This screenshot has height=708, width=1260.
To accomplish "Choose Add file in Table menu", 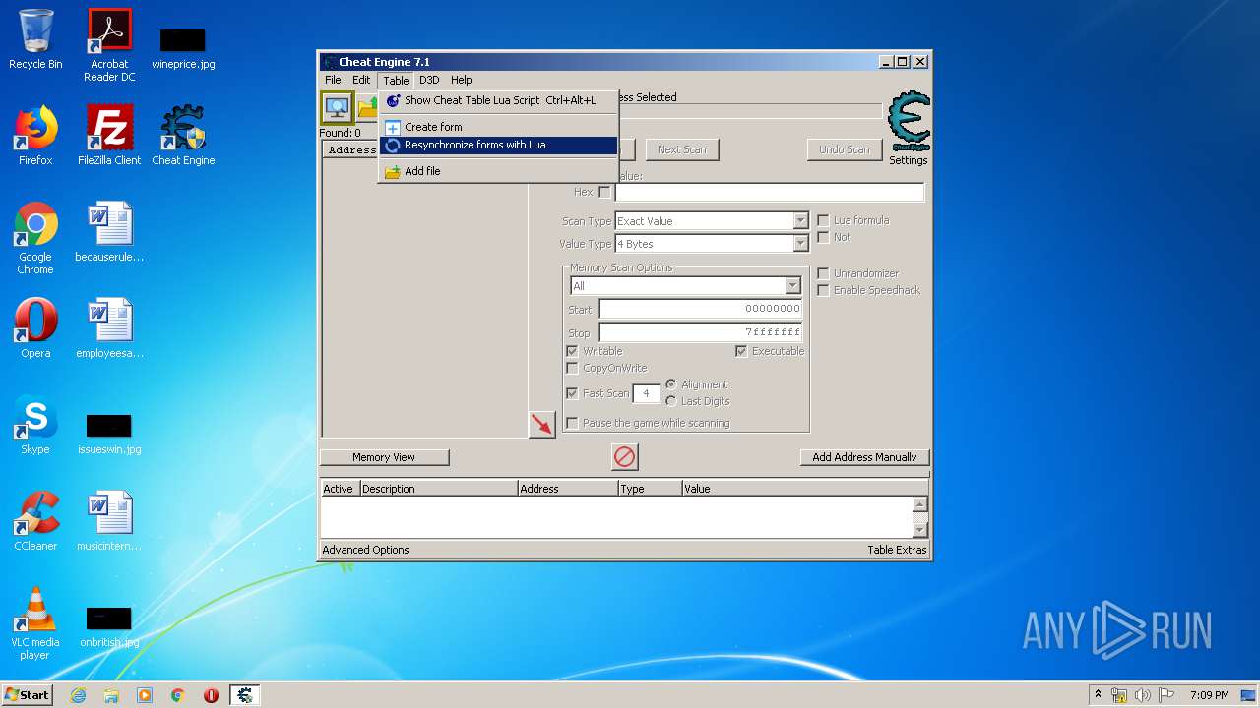I will (x=498, y=171).
